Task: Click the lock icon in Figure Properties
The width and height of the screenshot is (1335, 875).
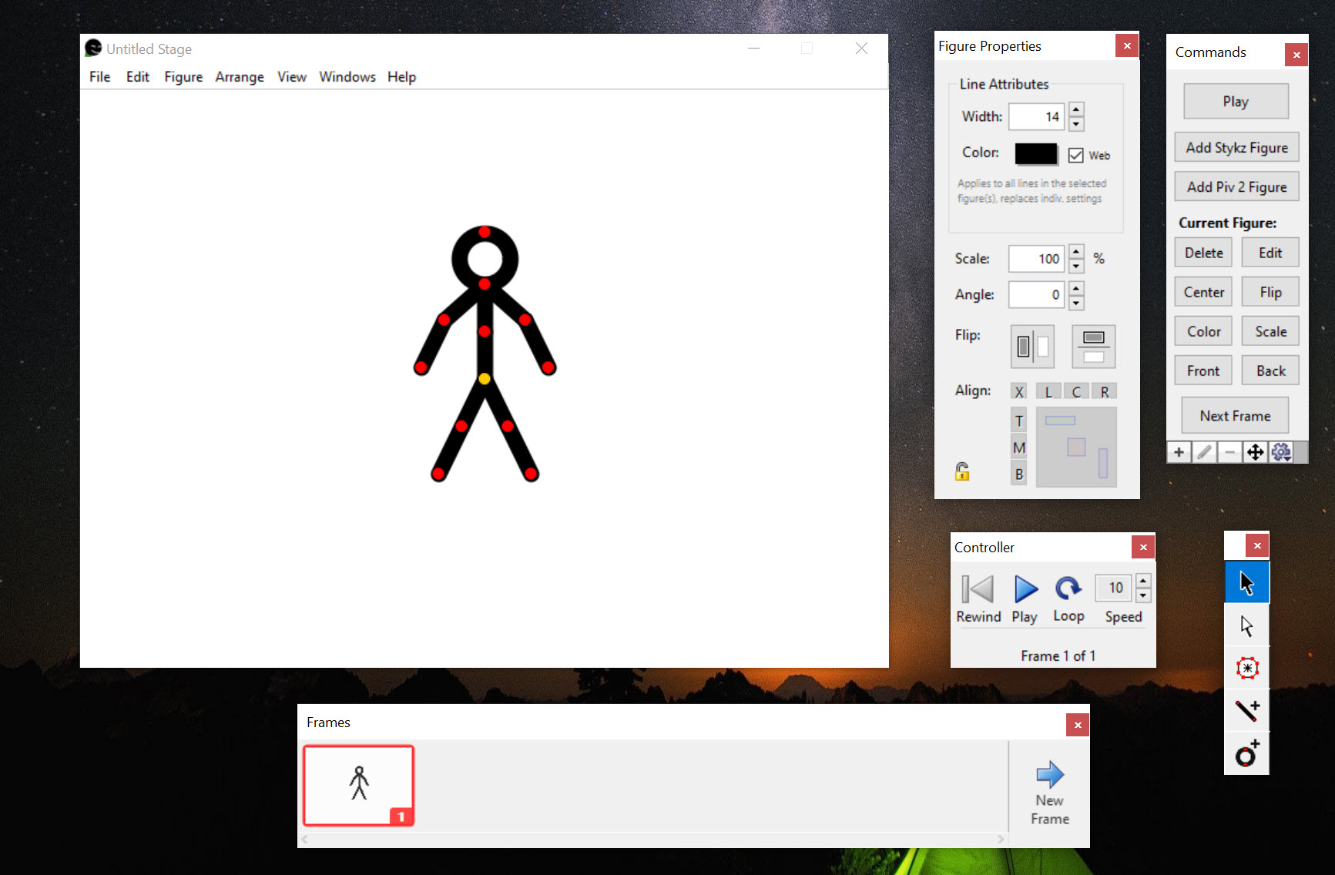Action: click(x=962, y=471)
